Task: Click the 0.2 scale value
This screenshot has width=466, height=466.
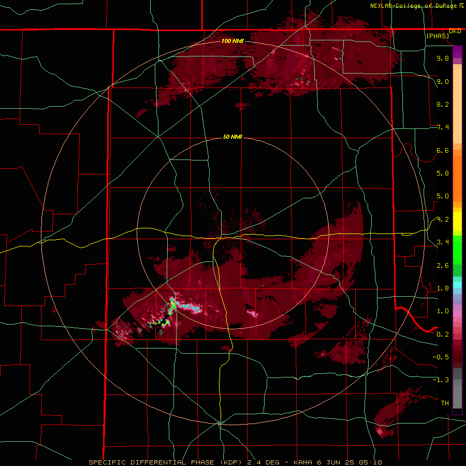Action: click(443, 334)
